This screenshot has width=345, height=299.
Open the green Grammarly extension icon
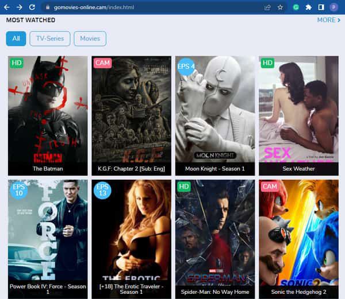click(x=296, y=7)
